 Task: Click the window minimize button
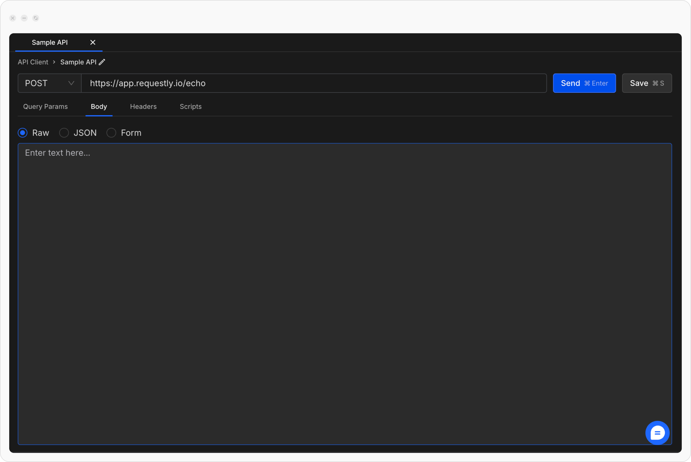[x=24, y=18]
